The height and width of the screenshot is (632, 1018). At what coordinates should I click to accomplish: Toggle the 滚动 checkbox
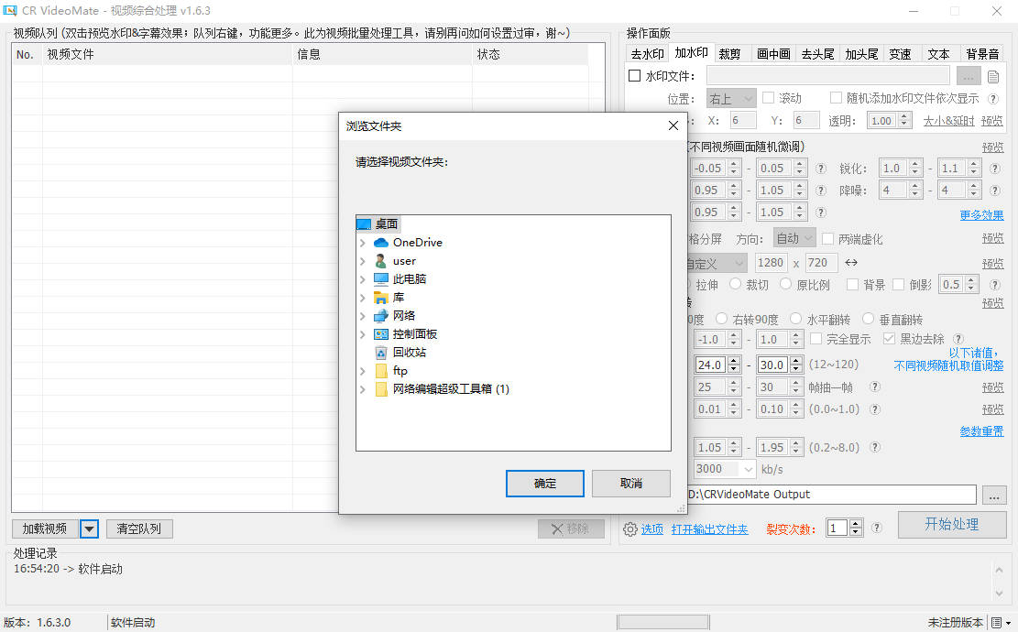click(x=769, y=98)
